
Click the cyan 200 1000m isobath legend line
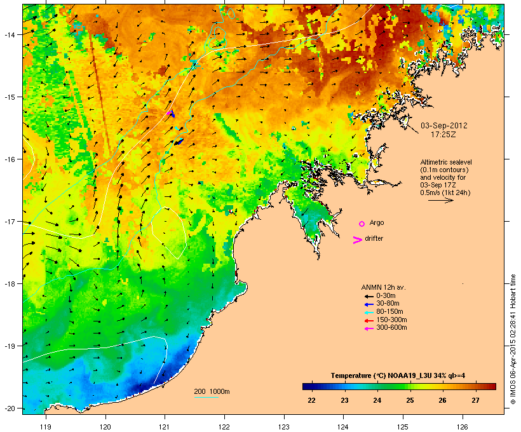click(x=206, y=397)
